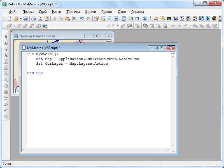The width and height of the screenshot is (224, 168).
Task: Undo the last action with the blue arrow
Action: tap(82, 18)
